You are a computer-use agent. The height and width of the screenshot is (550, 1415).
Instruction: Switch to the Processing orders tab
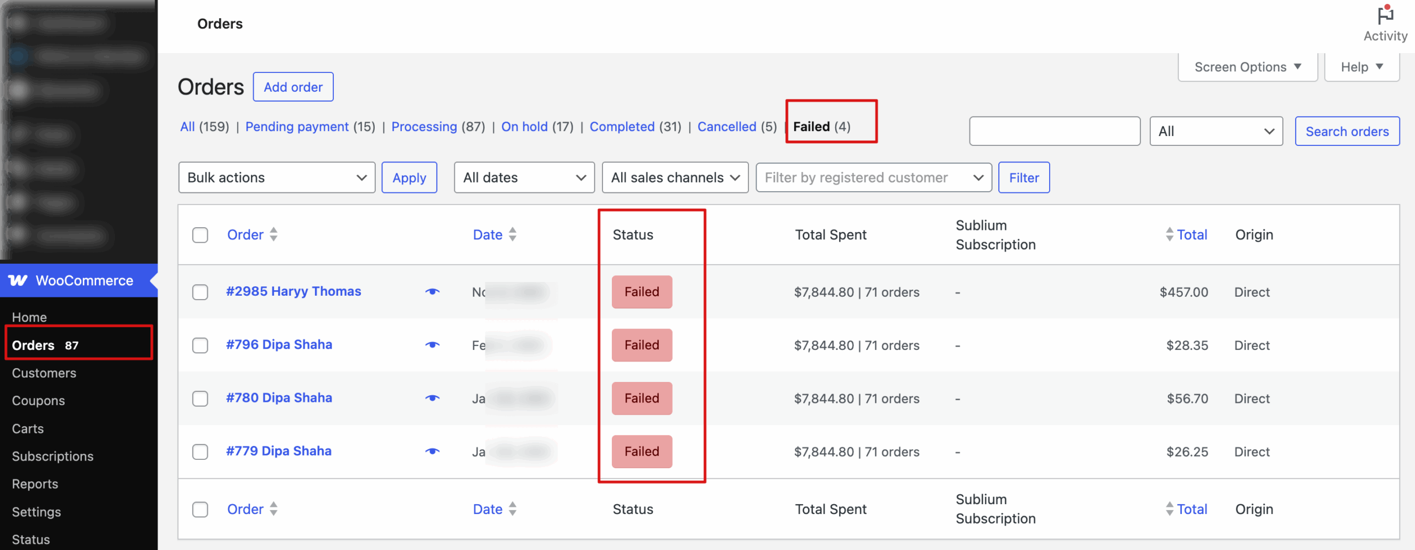(x=424, y=127)
